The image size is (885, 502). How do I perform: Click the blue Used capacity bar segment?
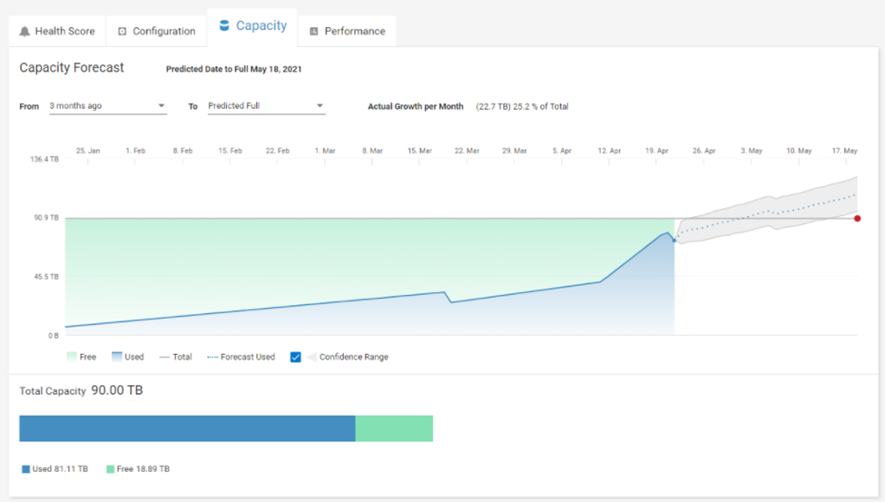(x=186, y=428)
